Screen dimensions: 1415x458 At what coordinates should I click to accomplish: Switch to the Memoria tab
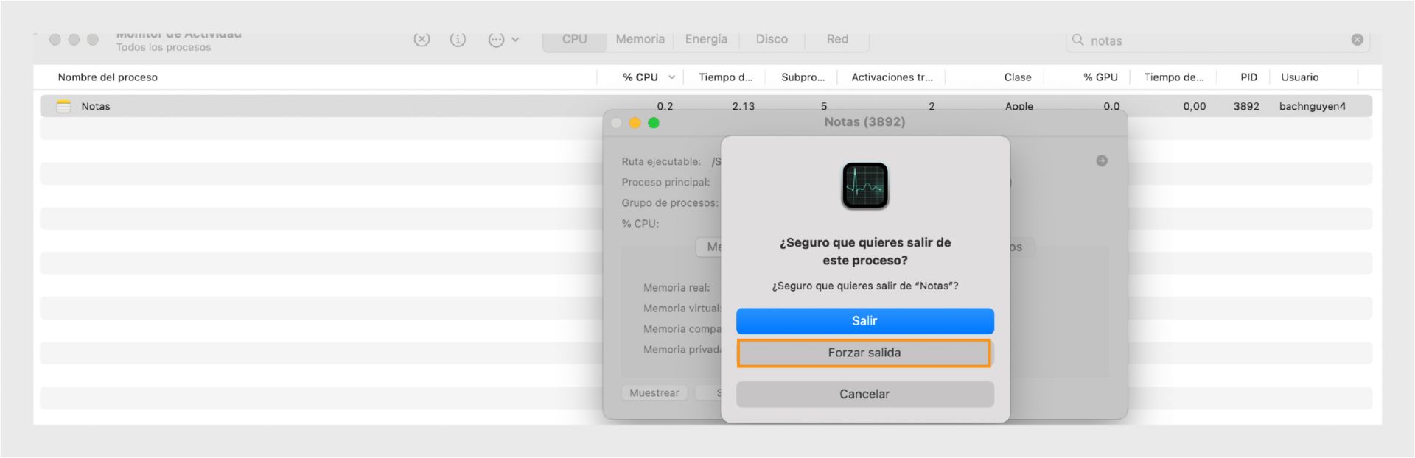point(640,40)
